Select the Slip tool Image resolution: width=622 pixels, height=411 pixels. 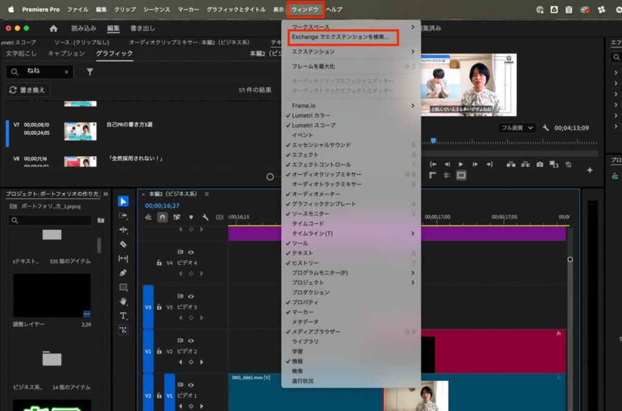pos(123,258)
